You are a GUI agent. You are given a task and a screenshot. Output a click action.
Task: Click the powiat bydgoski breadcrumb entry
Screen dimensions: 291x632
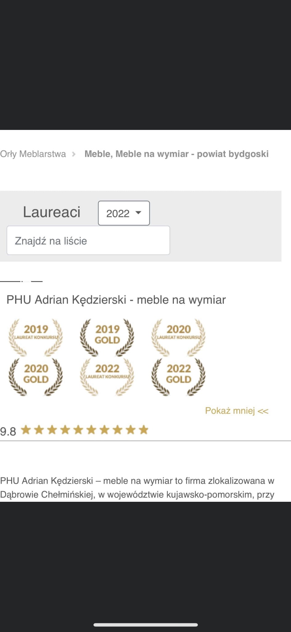tap(177, 154)
